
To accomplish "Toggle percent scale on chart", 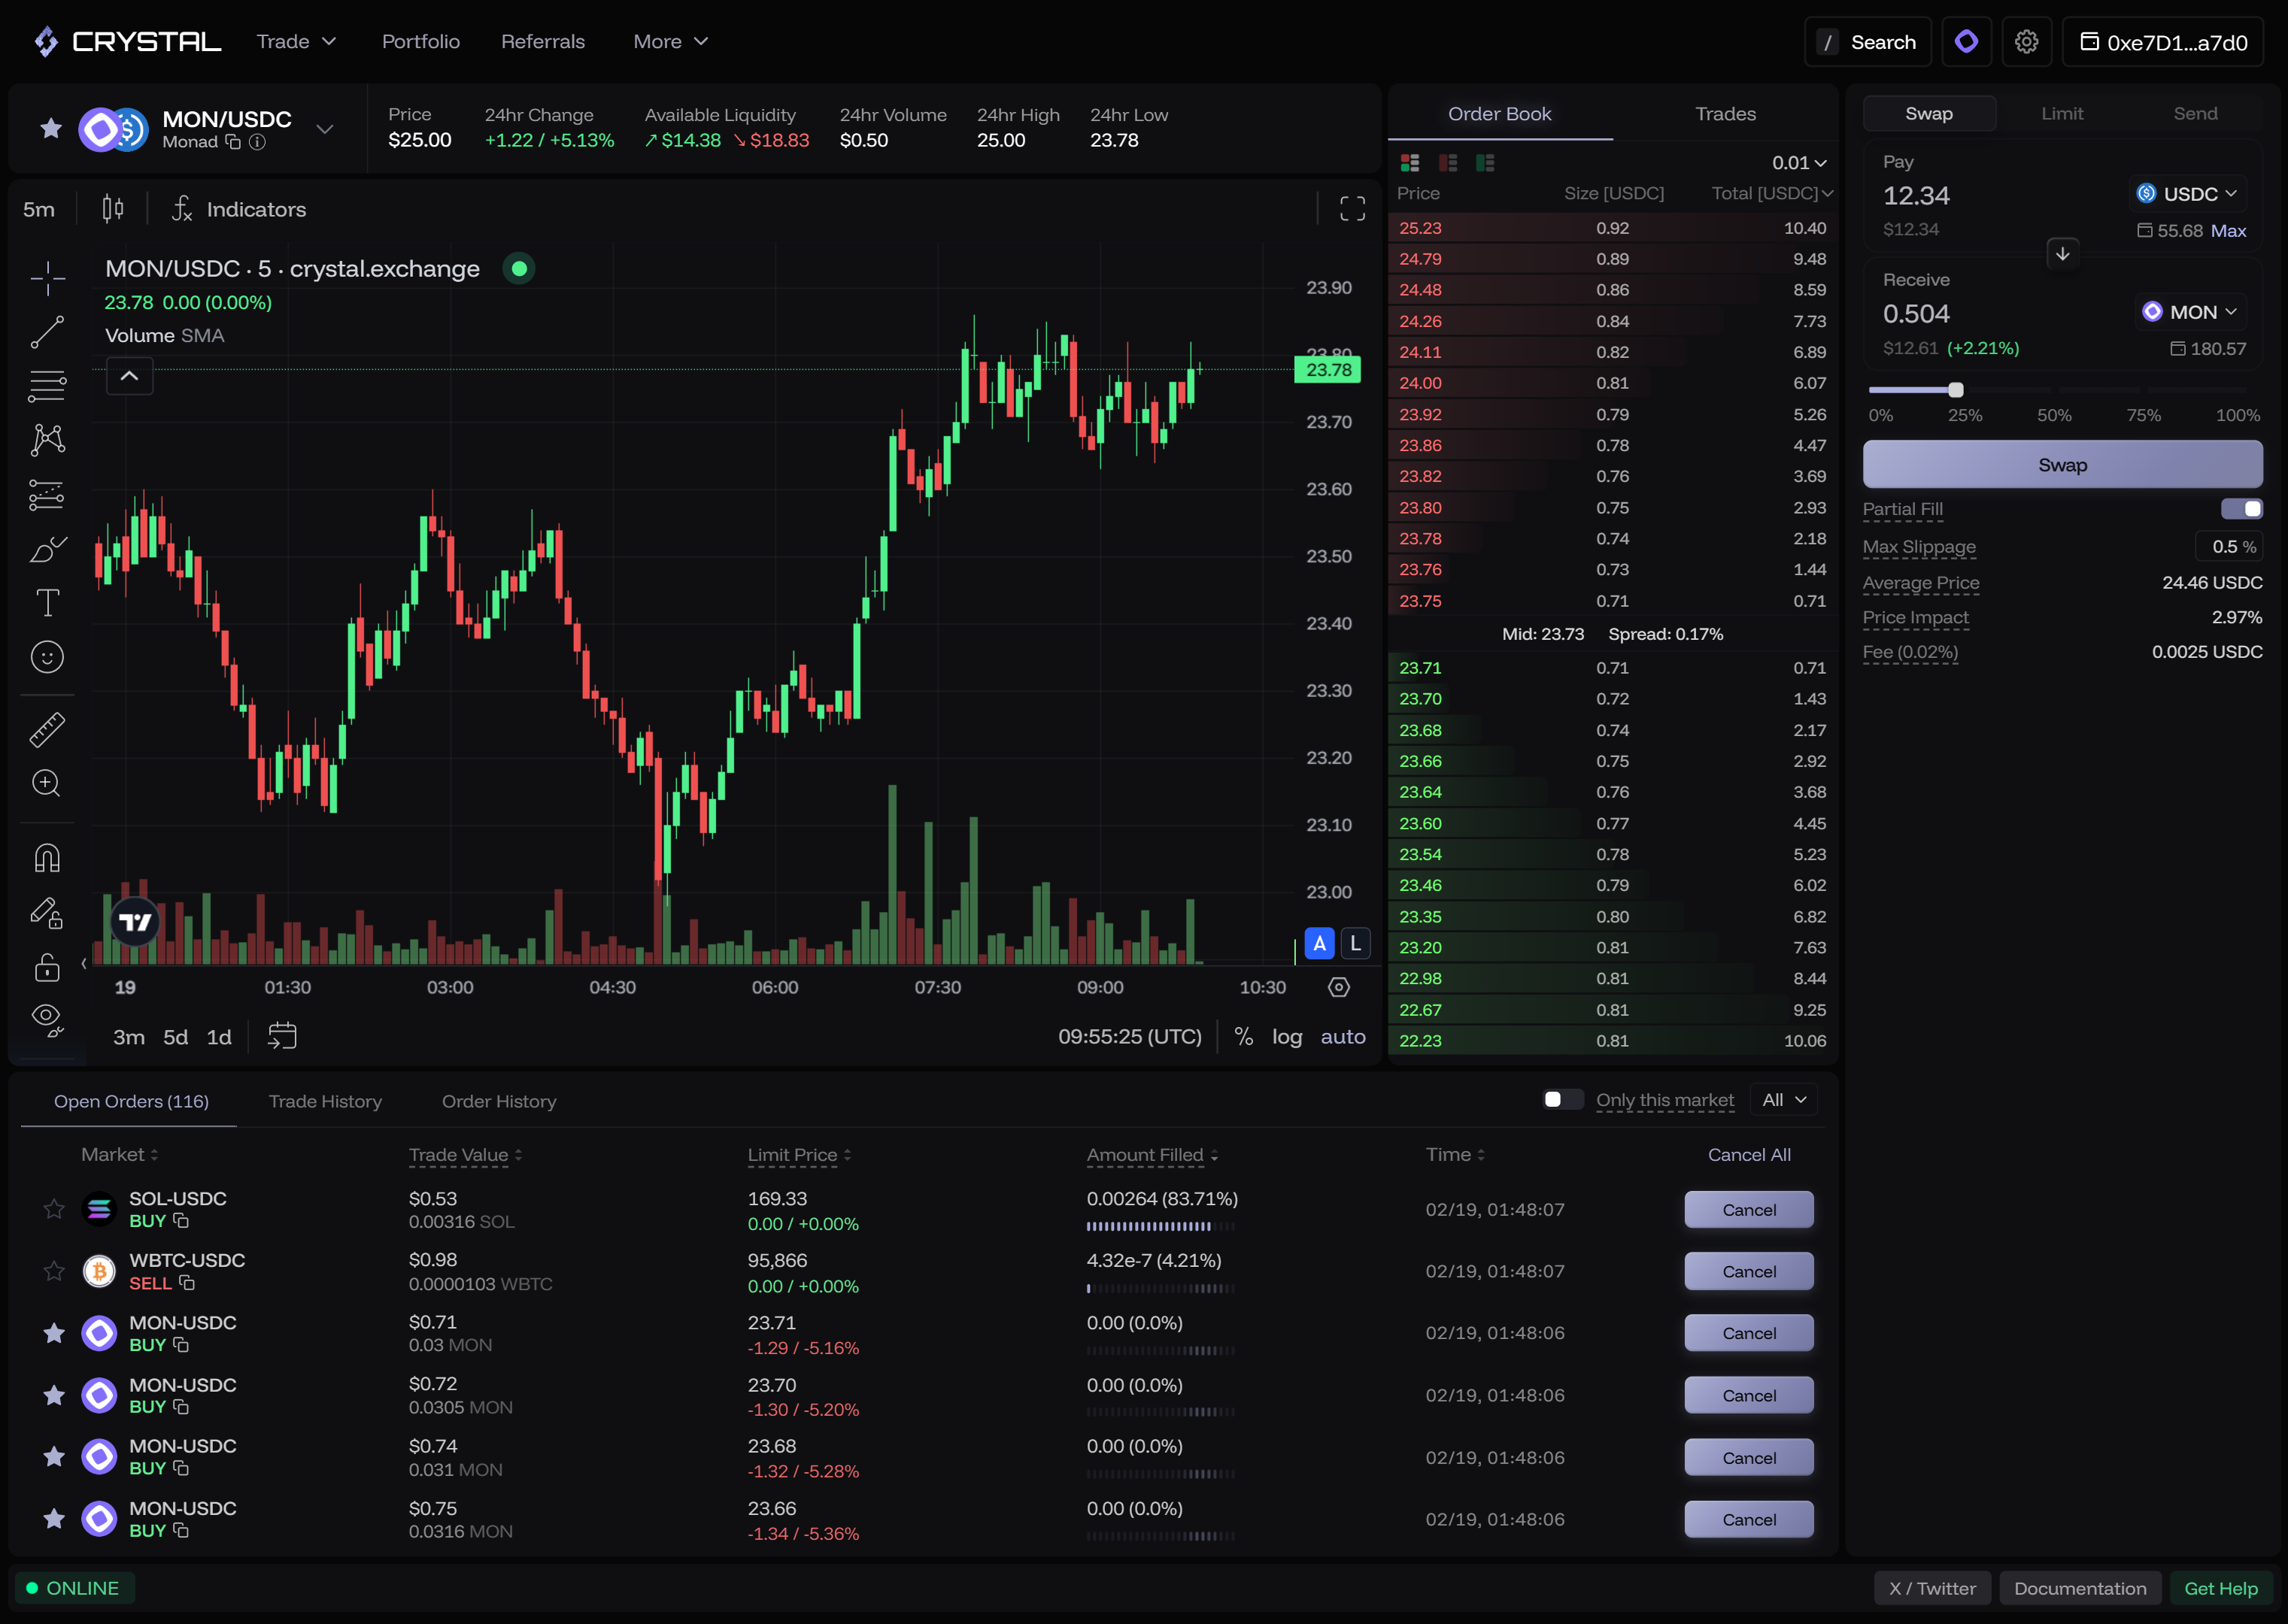I will click(x=1243, y=1036).
